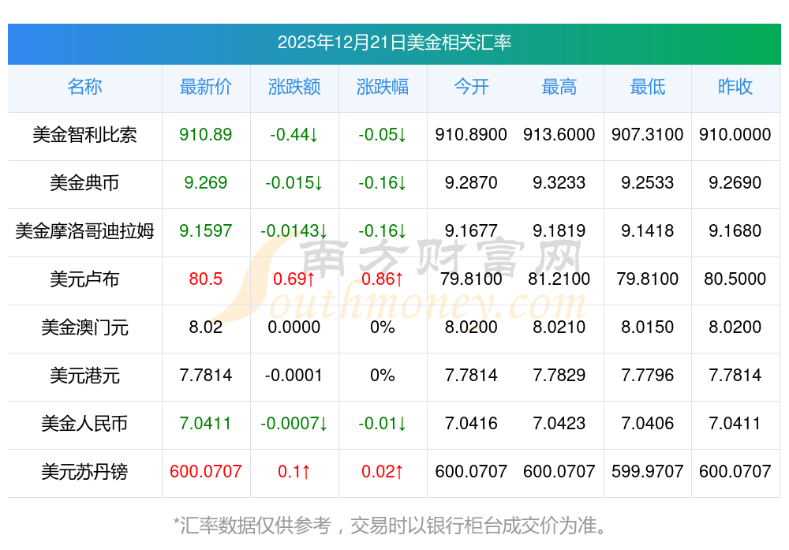
Task: Select the 涨跌幅 column header
Action: pyautogui.click(x=382, y=87)
